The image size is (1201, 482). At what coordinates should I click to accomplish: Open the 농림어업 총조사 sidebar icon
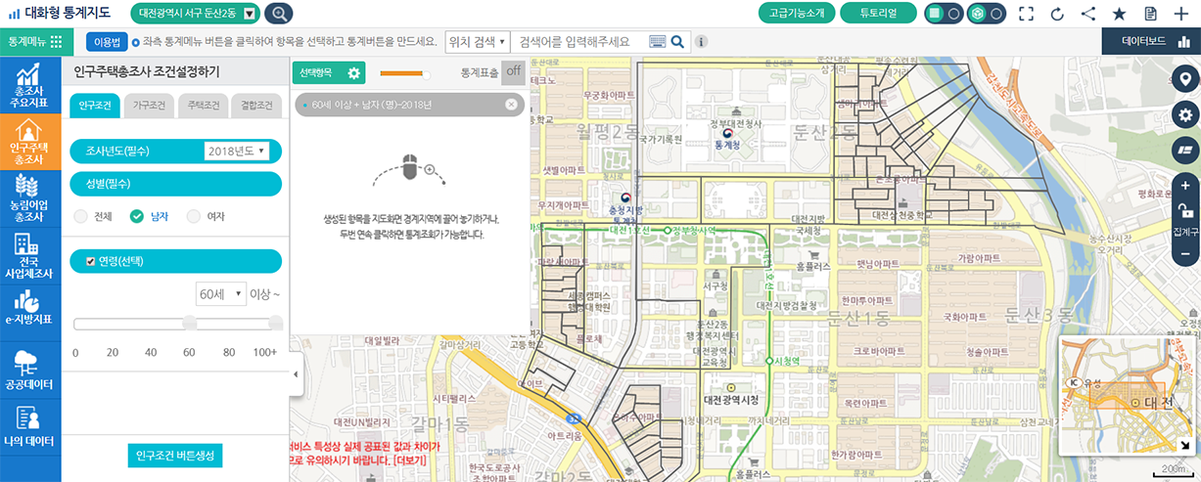point(29,197)
